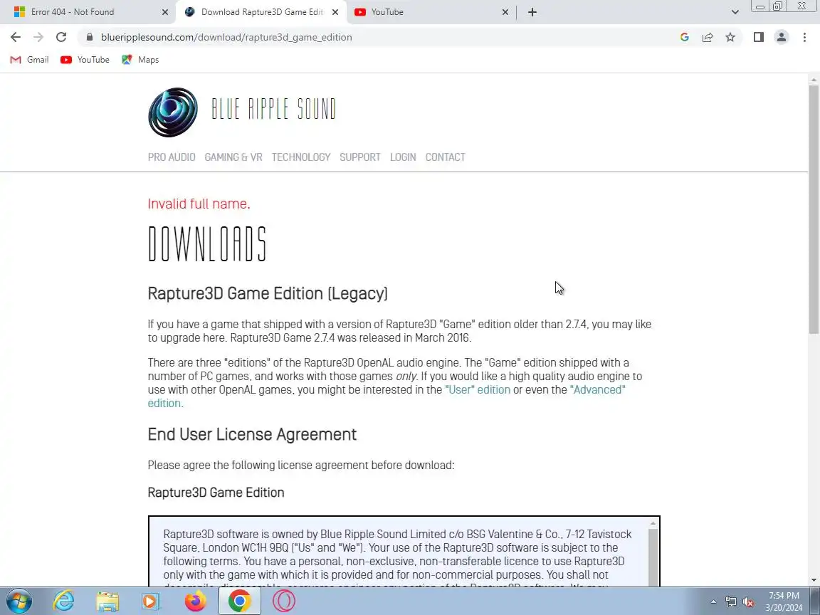
Task: Open Windows Media Player from taskbar
Action: pos(151,601)
